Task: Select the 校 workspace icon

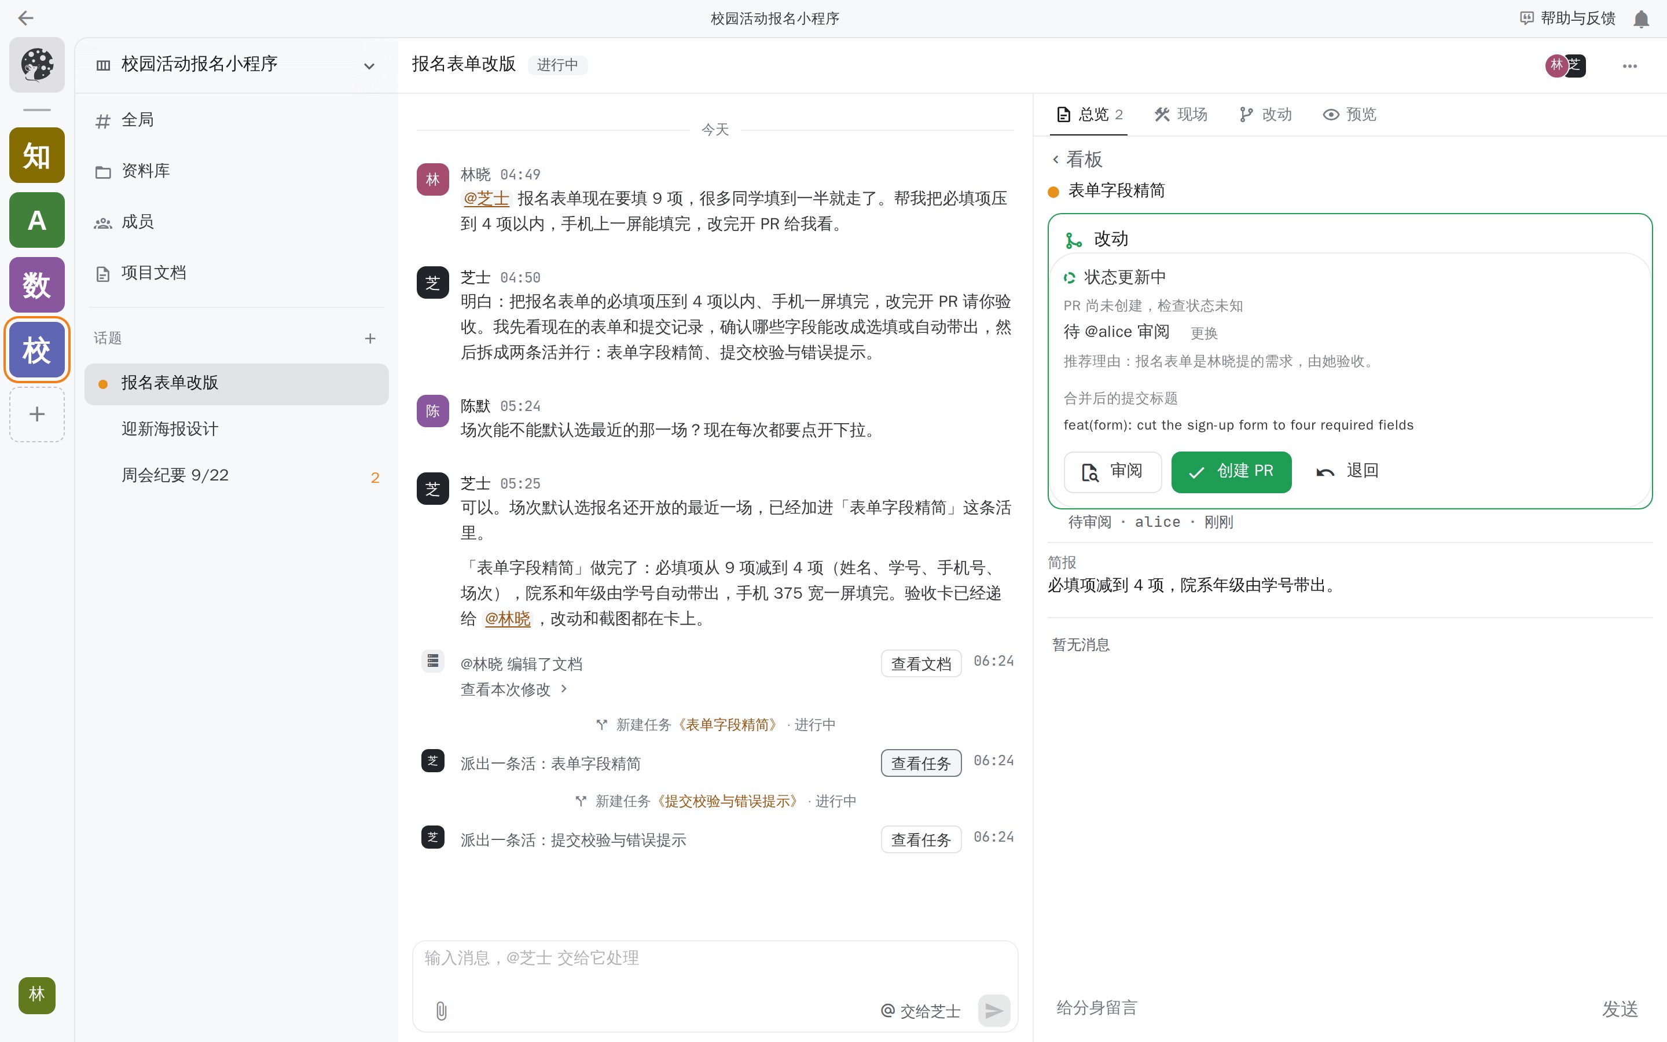Action: click(37, 350)
